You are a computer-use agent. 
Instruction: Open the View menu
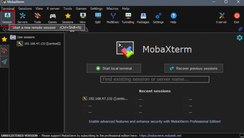tap(39, 9)
